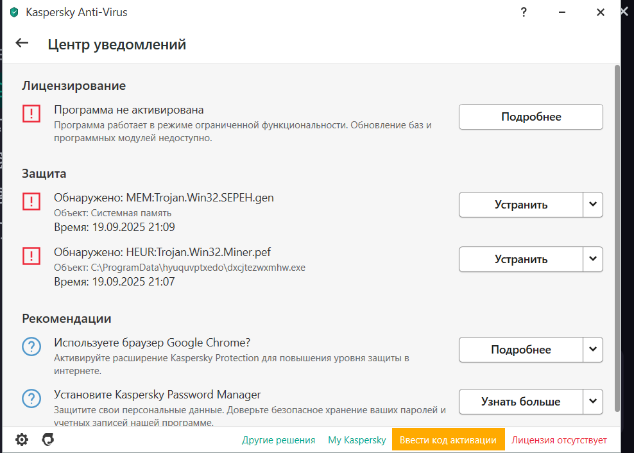Open dropdown arrow beside Chrome 'Подробнее' button
The image size is (634, 453).
593,350
